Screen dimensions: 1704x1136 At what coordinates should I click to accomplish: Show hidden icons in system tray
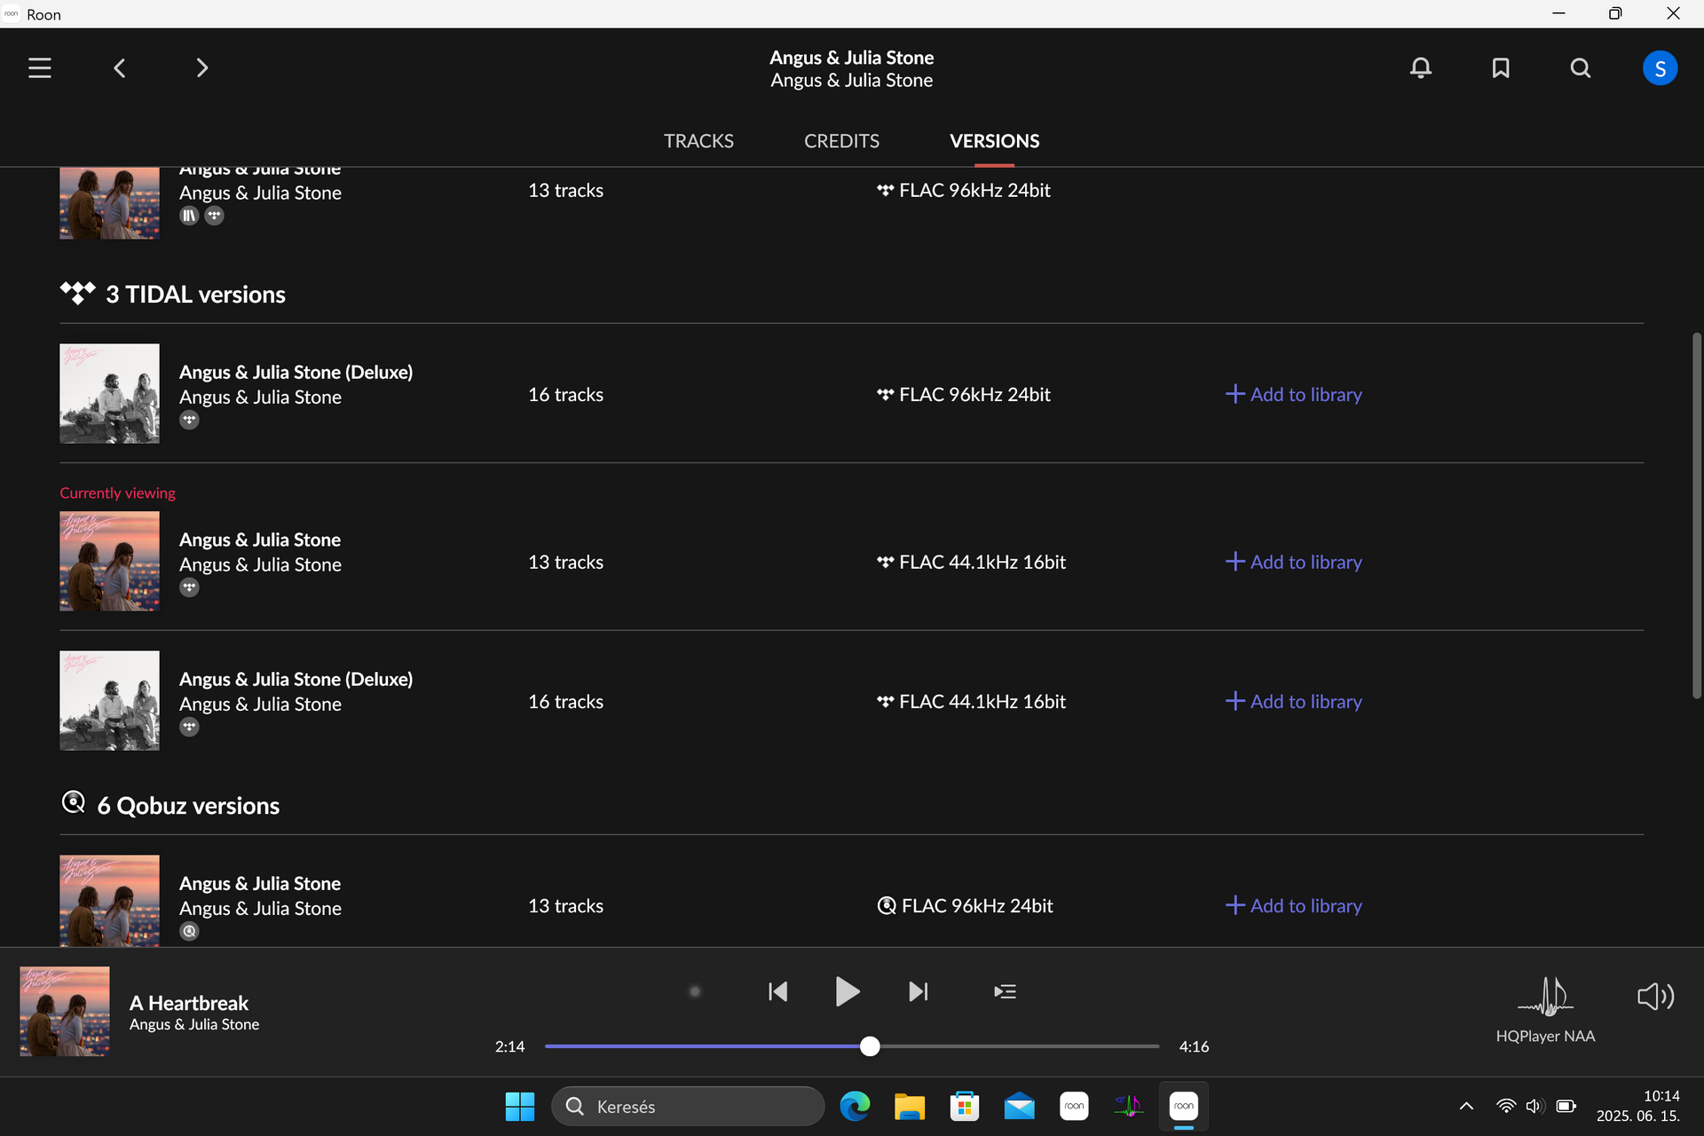pos(1466,1106)
